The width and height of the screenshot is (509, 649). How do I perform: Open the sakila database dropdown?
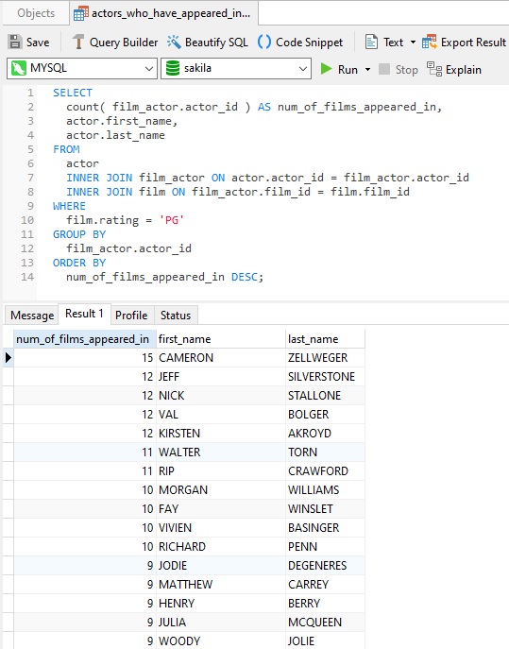click(236, 68)
